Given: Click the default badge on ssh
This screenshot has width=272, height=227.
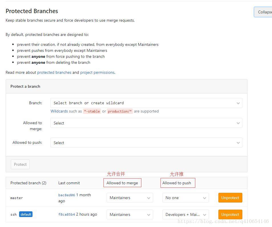Looking at the screenshot, I should [x=26, y=214].
